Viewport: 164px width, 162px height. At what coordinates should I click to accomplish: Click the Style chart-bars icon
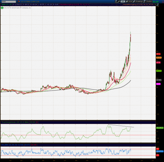coord(127,1)
